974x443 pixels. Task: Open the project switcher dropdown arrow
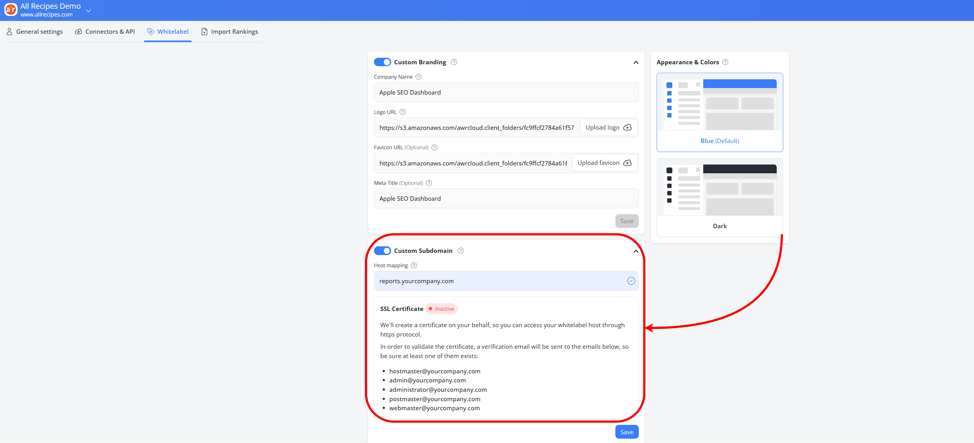click(88, 11)
